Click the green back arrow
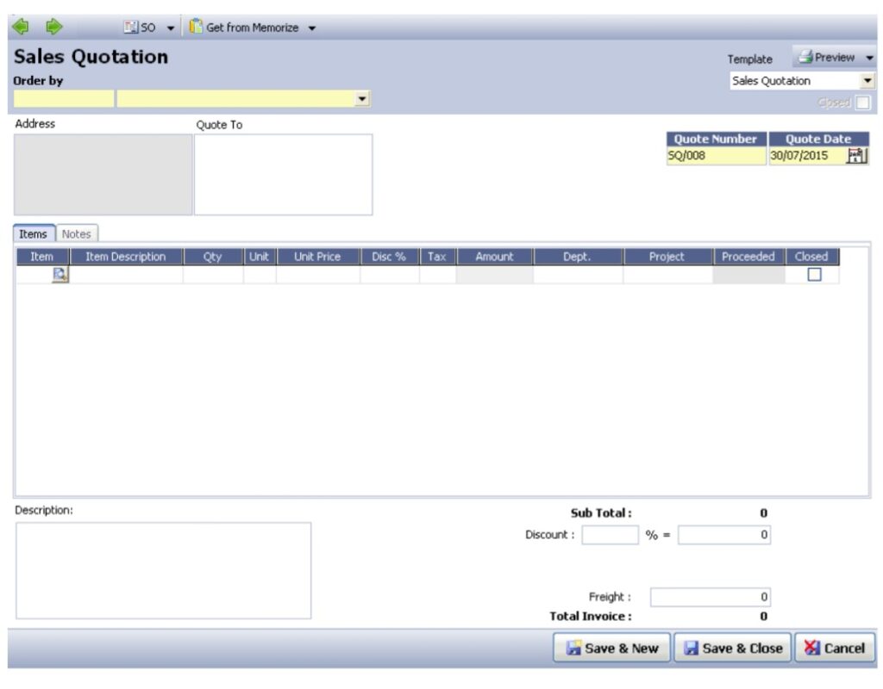Screen dimensions: 883x689 (x=19, y=26)
